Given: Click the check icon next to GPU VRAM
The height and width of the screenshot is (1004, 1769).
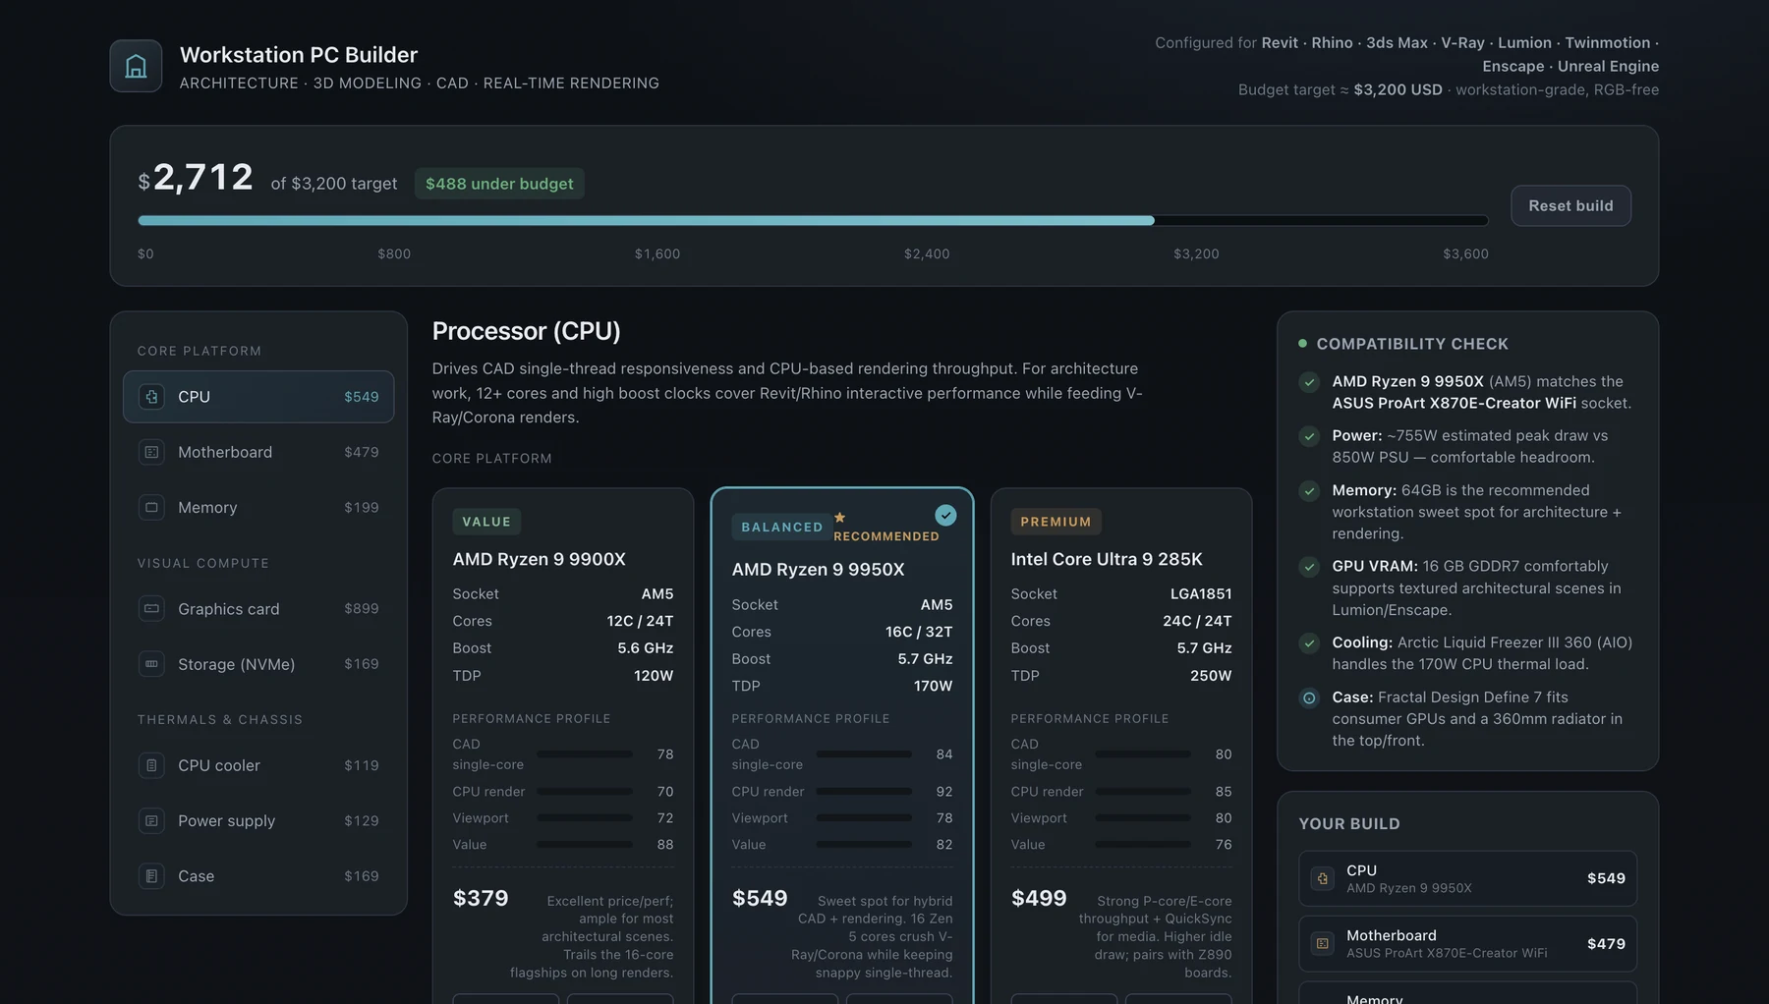Looking at the screenshot, I should tap(1309, 567).
